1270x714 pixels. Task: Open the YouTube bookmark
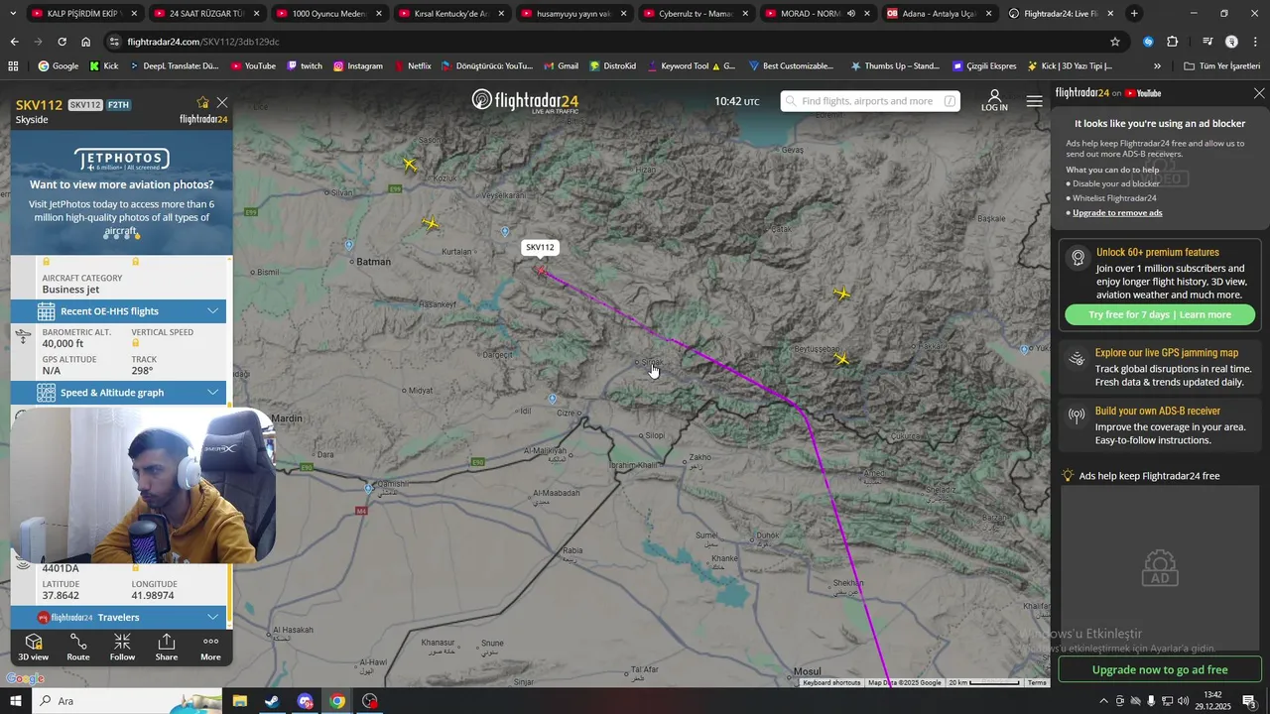pyautogui.click(x=253, y=65)
